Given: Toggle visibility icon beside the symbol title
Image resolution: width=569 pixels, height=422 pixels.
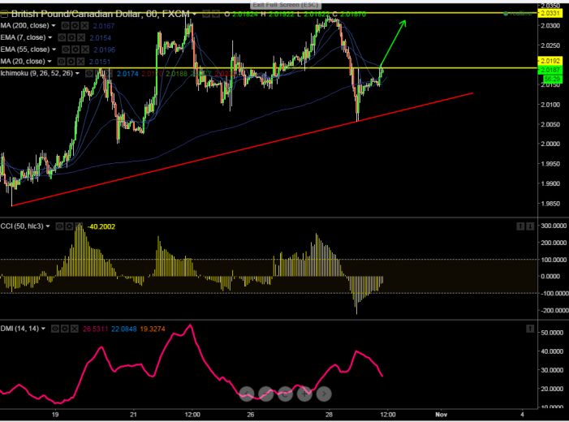Looking at the screenshot, I should (x=206, y=14).
